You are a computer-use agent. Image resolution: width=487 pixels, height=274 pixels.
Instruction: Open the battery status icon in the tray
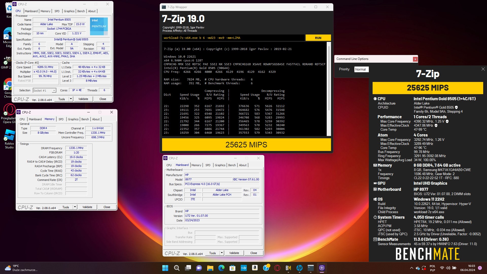455,268
